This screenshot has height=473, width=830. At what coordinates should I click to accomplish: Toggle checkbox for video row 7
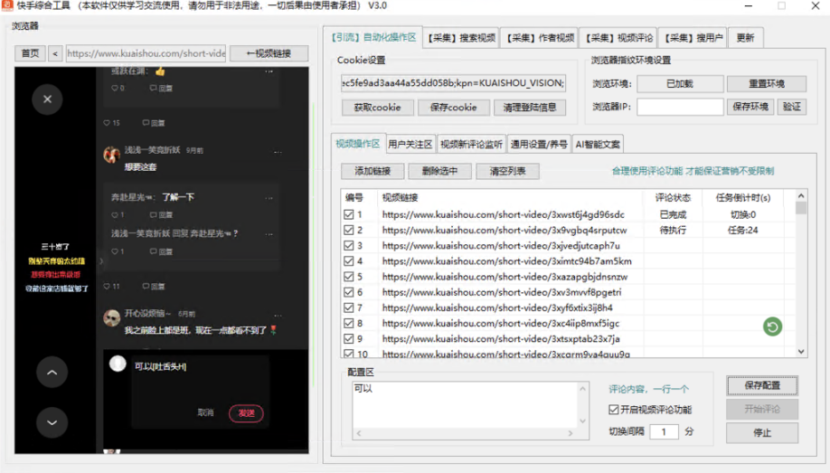(x=348, y=307)
